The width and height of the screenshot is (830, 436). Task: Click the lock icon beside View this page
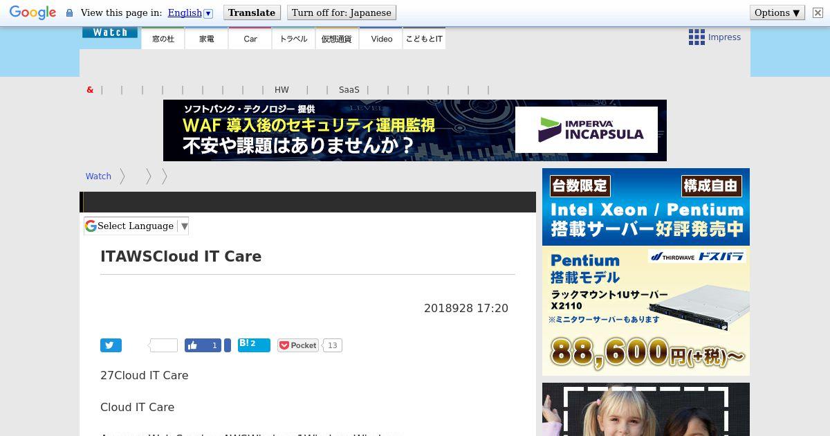pyautogui.click(x=69, y=12)
